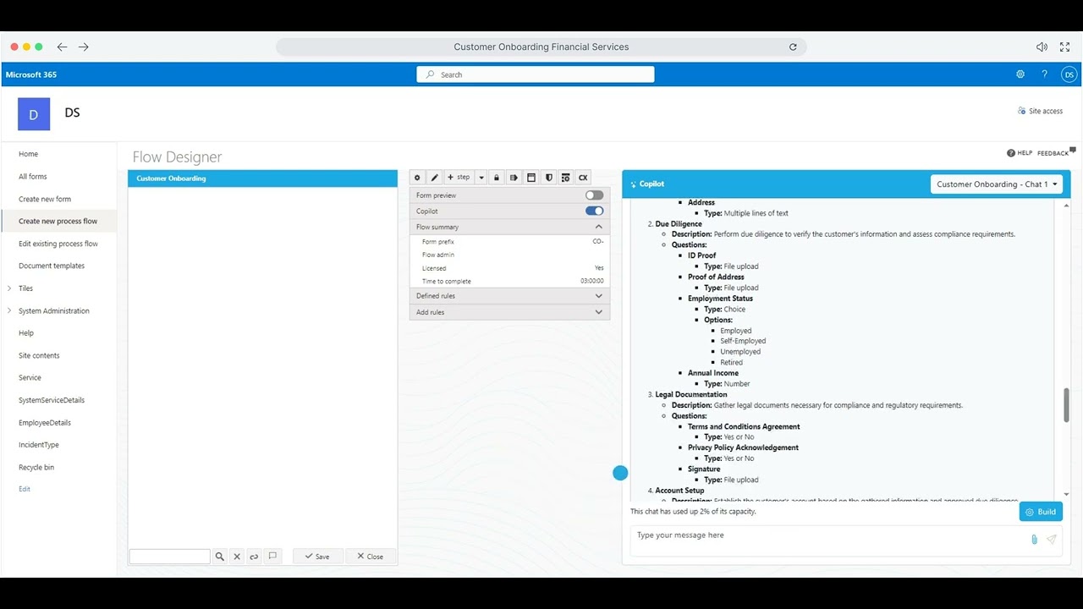Click the lock icon in flow toolbar

(x=497, y=178)
